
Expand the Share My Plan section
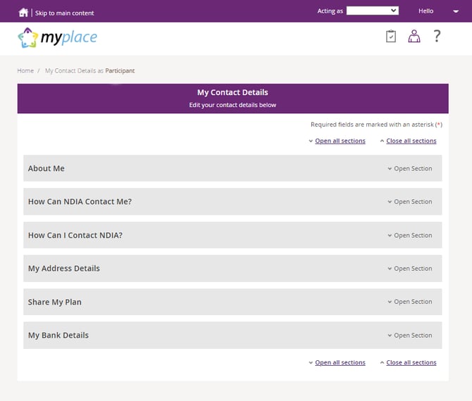coord(412,302)
